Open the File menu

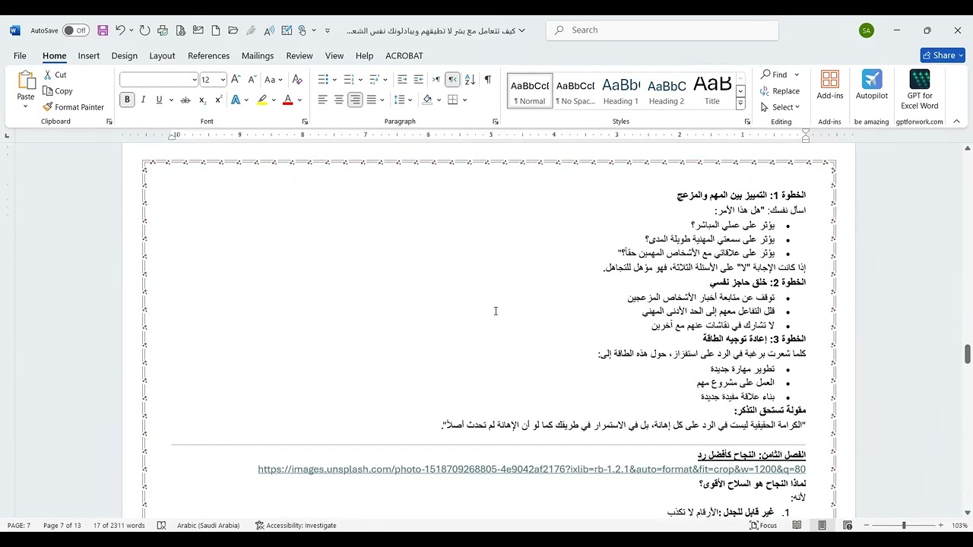(20, 55)
